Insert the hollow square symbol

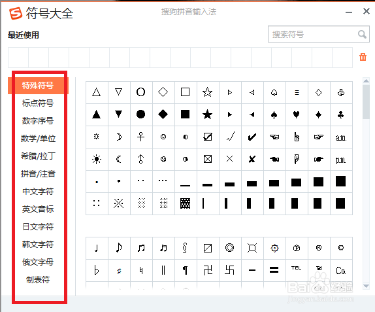pyautogui.click(x=186, y=92)
